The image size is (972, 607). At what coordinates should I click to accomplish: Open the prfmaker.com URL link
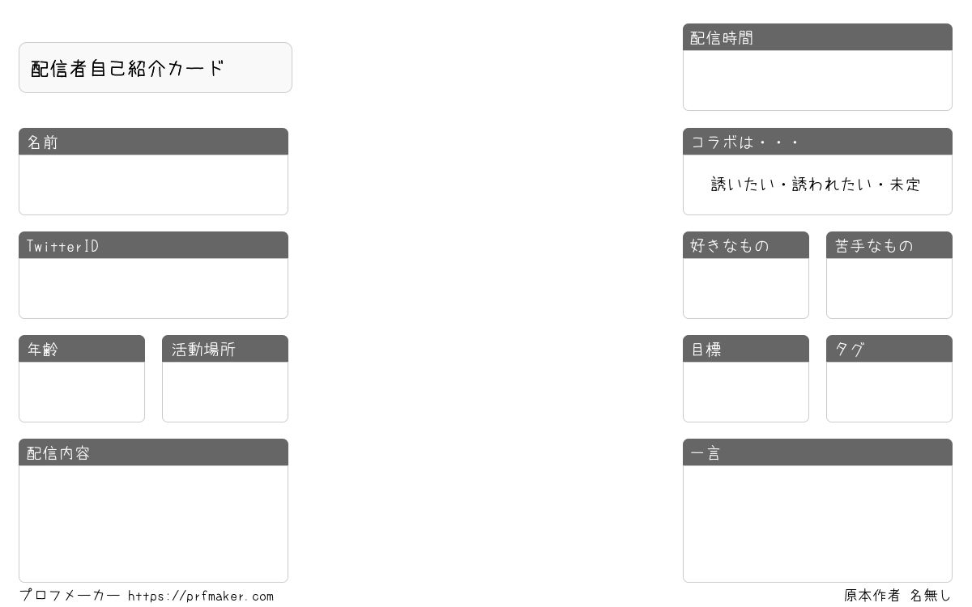tap(201, 596)
